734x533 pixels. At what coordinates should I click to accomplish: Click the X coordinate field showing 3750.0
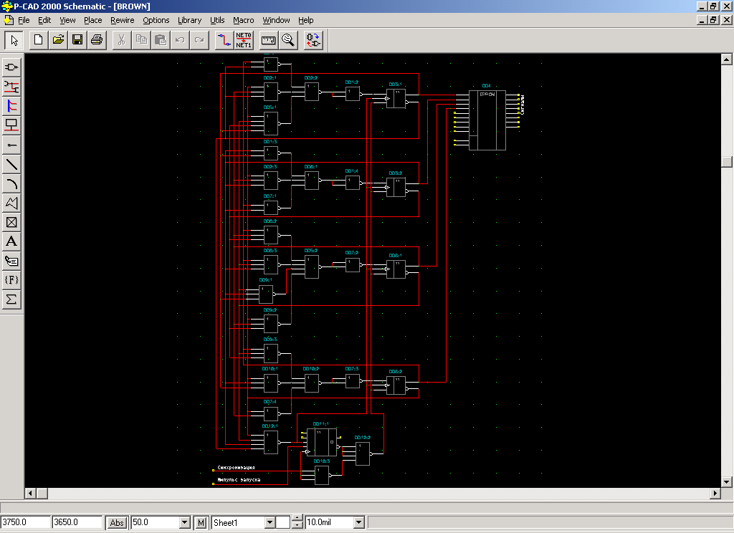25,523
